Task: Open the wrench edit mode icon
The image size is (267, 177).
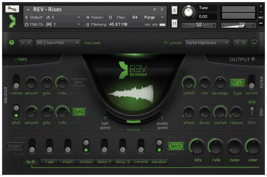Action: click(x=12, y=9)
